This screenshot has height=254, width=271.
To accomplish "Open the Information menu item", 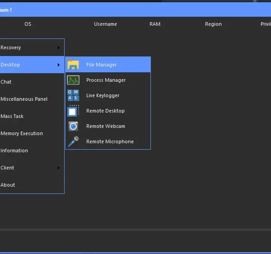I will pos(32,151).
